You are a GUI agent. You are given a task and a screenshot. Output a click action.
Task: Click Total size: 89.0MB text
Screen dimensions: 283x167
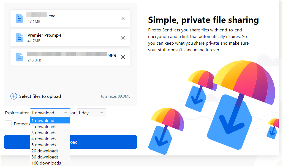point(115,96)
